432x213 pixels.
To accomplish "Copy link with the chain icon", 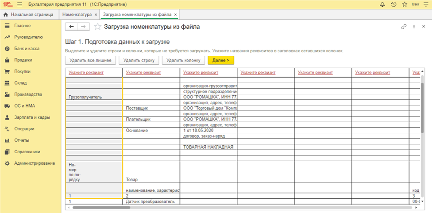I will tap(404, 27).
